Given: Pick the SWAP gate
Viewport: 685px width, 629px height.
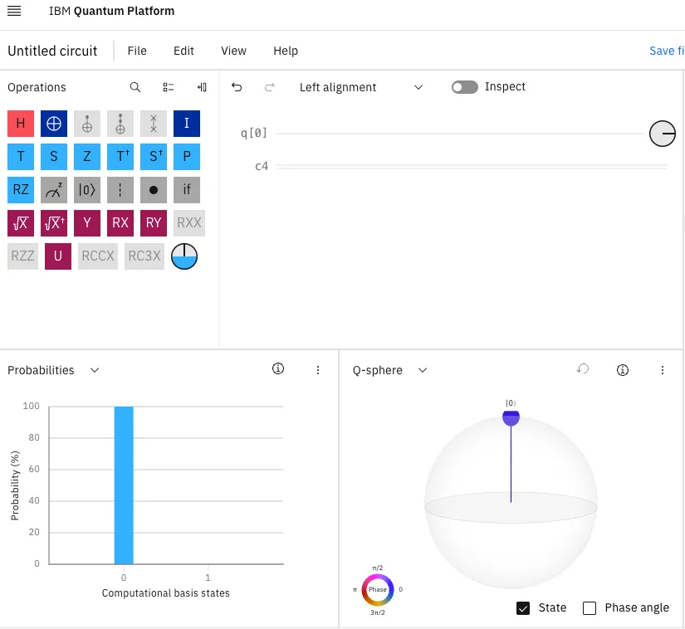Looking at the screenshot, I should 154,123.
